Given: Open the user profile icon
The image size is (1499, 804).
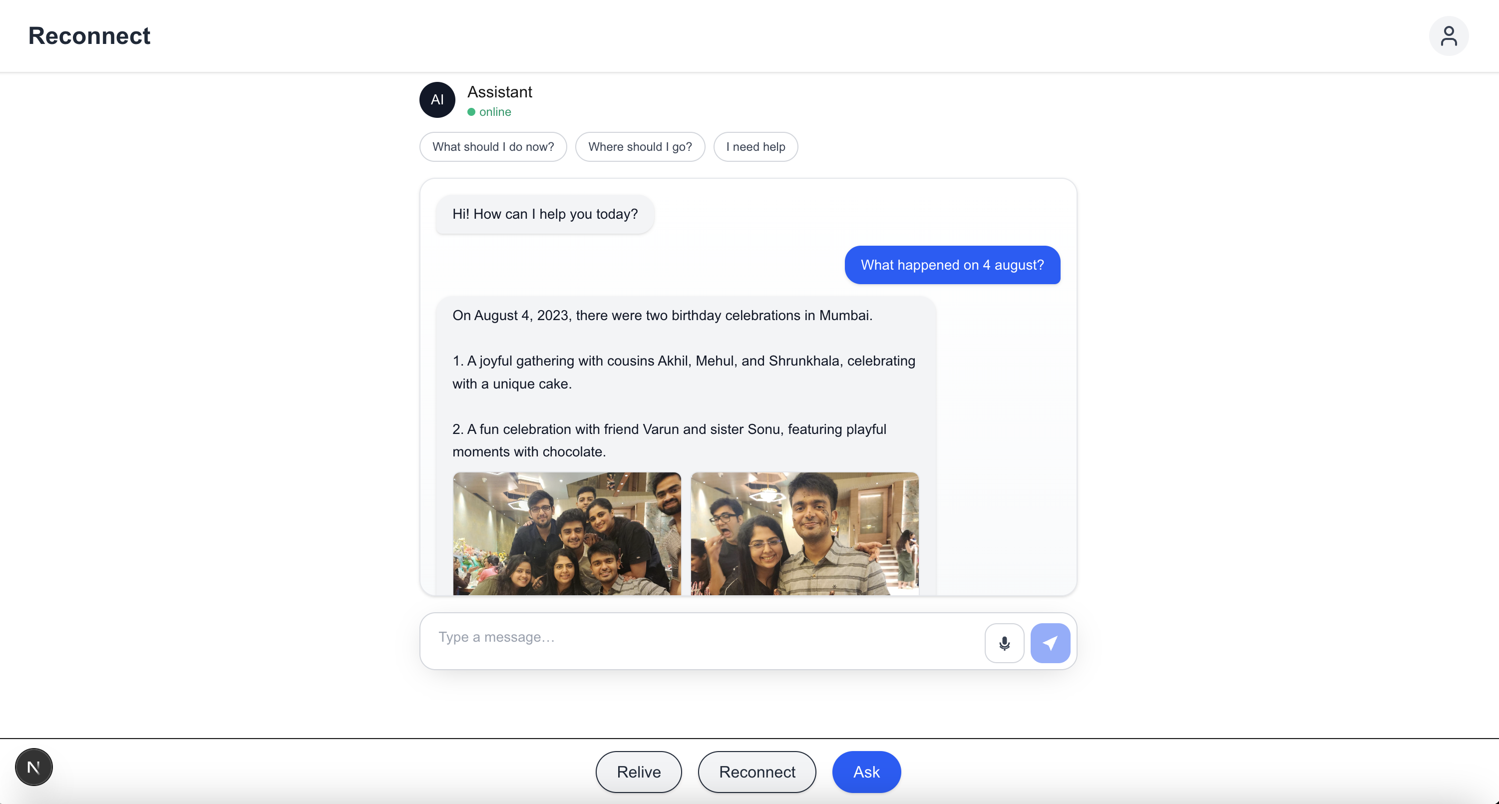Looking at the screenshot, I should 1449,36.
